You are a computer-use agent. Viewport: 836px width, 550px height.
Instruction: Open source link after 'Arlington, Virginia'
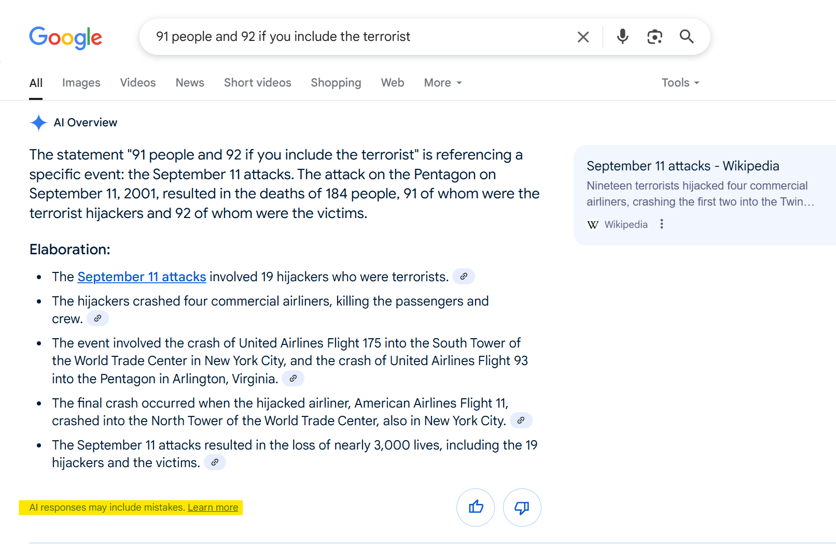[293, 379]
